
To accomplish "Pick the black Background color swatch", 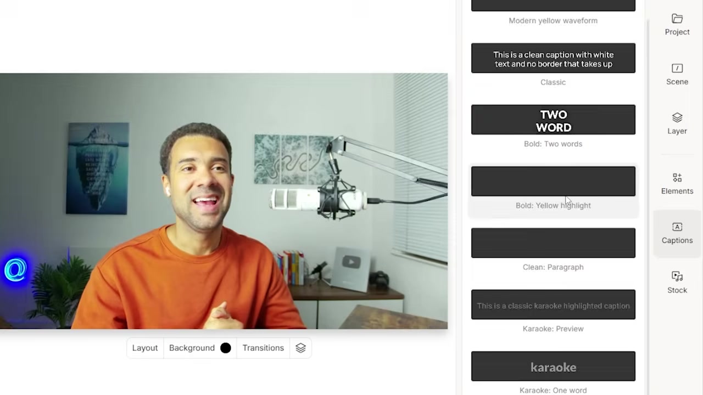I will tap(226, 348).
